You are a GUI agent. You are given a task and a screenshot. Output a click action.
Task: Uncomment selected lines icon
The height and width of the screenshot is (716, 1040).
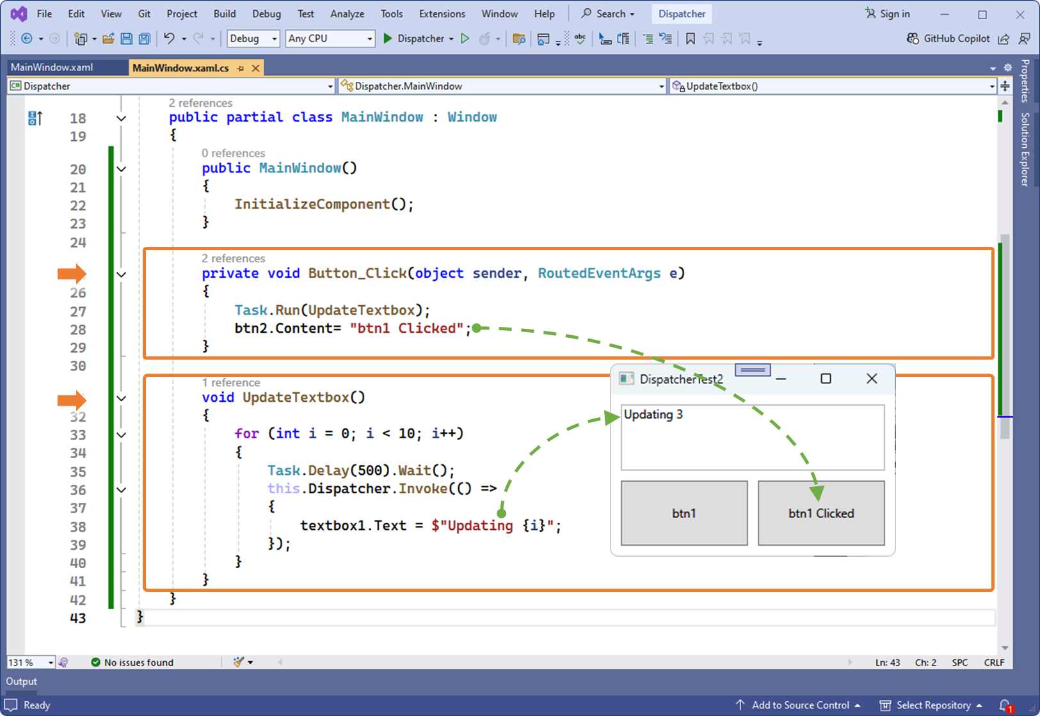pyautogui.click(x=666, y=39)
